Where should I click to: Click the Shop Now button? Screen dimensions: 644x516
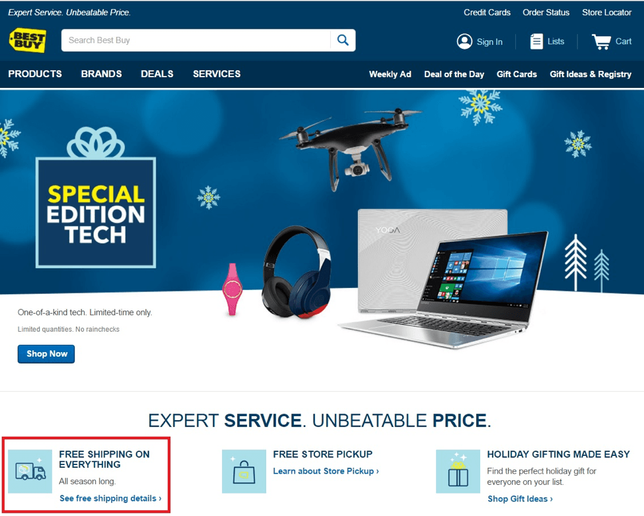[46, 354]
